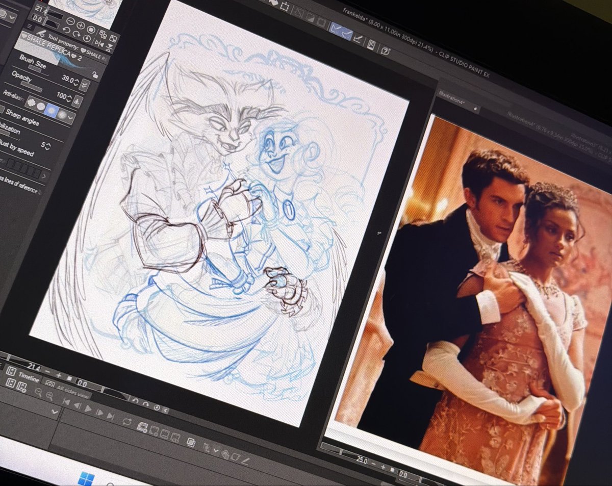Viewport: 612px width, 486px height.
Task: Click the CLIP STUDIO icon in command bar
Action: click(x=371, y=45)
